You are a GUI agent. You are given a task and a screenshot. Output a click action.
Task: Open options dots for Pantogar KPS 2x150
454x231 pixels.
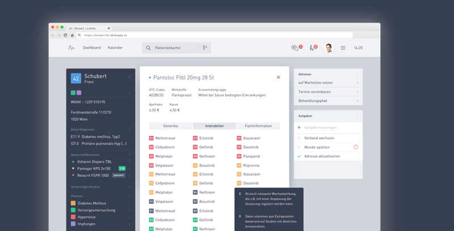129,169
